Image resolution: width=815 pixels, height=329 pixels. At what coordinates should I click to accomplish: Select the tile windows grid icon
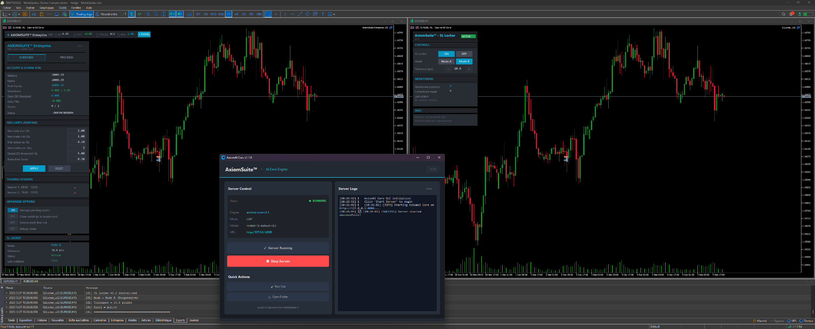click(163, 14)
